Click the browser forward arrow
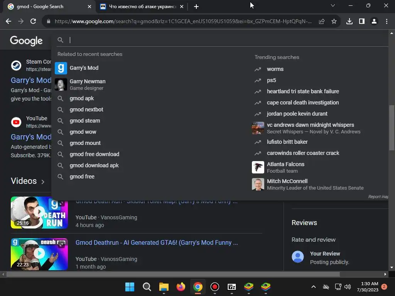 21,22
